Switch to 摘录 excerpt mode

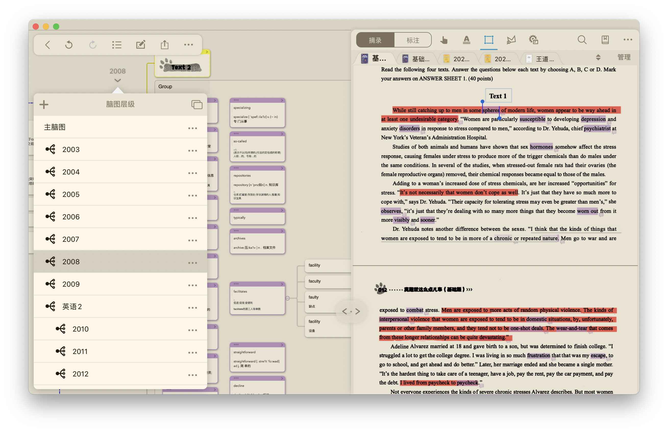[375, 40]
